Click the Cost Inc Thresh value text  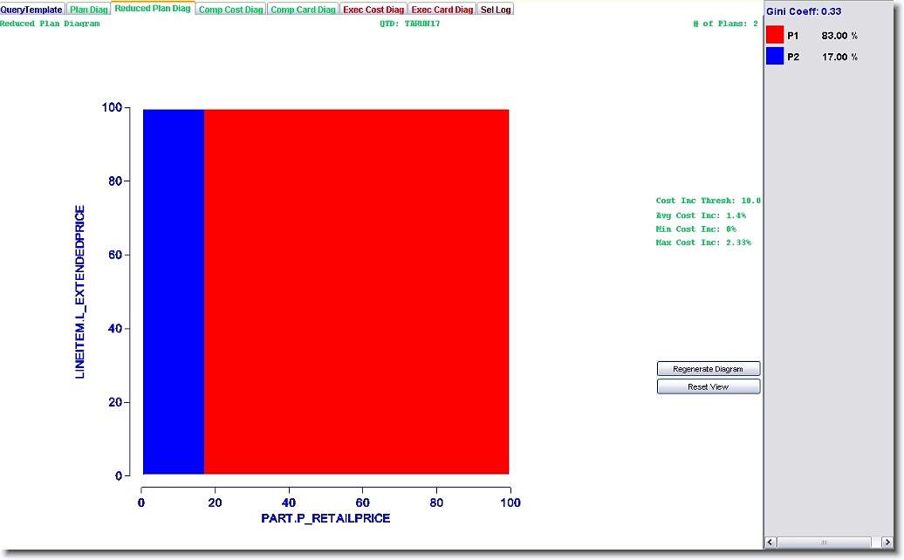(x=708, y=201)
